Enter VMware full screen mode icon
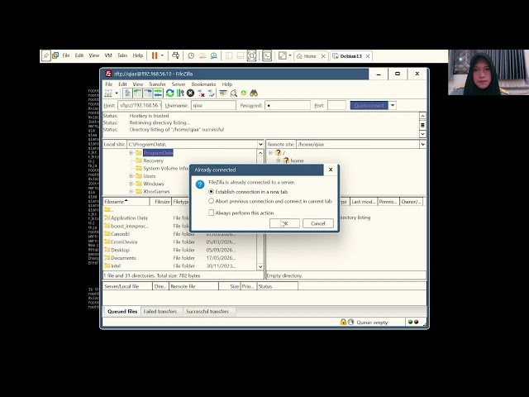Viewport: 529px width, 397px height. click(x=251, y=55)
